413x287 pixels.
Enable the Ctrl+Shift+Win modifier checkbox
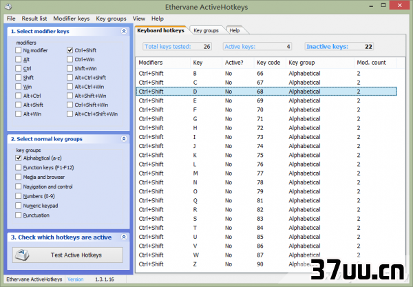pos(70,105)
